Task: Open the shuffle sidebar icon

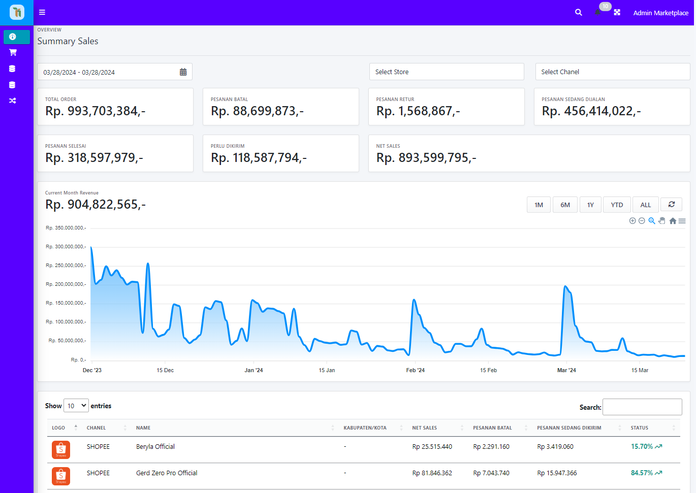Action: [12, 101]
